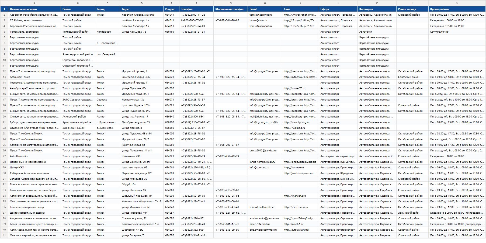Click the 'Сфера' header cell
486x243 pixels.
coord(338,9)
